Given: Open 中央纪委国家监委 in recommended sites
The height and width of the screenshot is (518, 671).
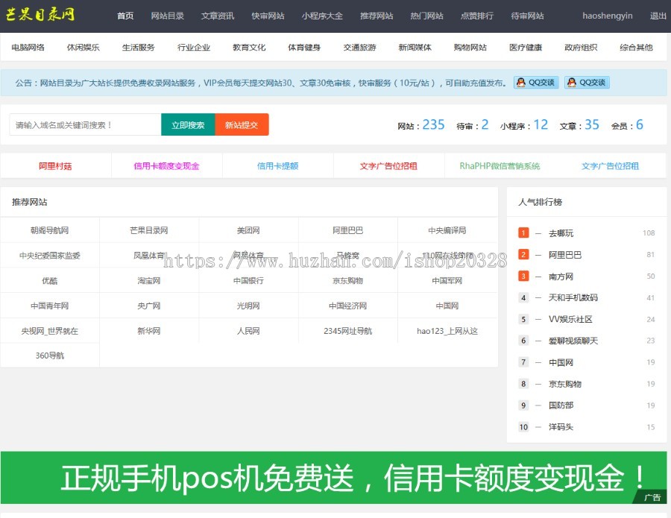Looking at the screenshot, I should point(50,256).
